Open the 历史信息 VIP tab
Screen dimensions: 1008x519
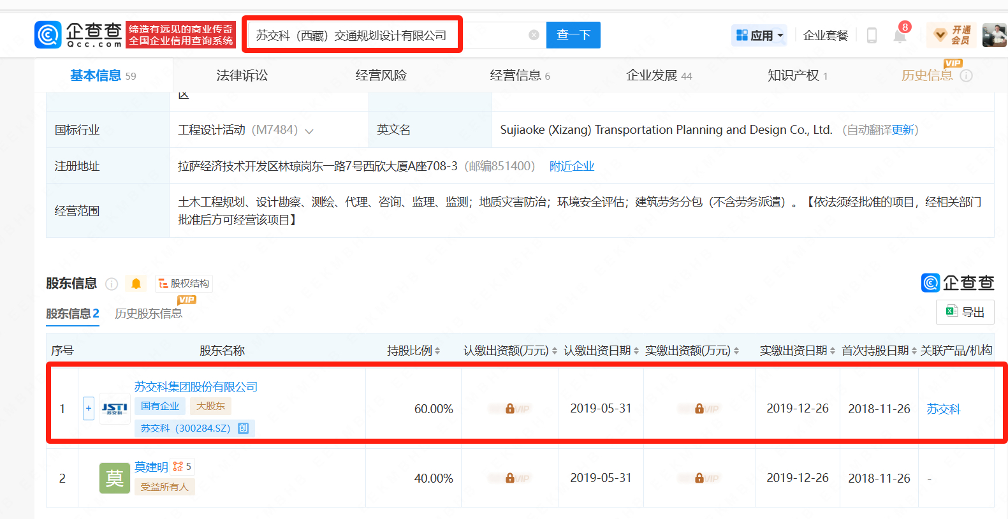[x=926, y=76]
